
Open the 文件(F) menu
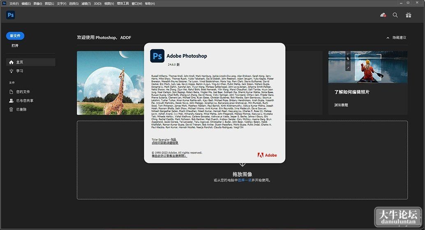pyautogui.click(x=14, y=4)
